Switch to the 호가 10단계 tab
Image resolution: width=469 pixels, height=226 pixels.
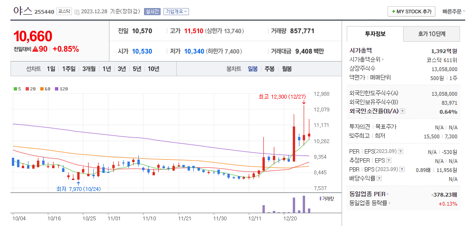tap(431, 34)
